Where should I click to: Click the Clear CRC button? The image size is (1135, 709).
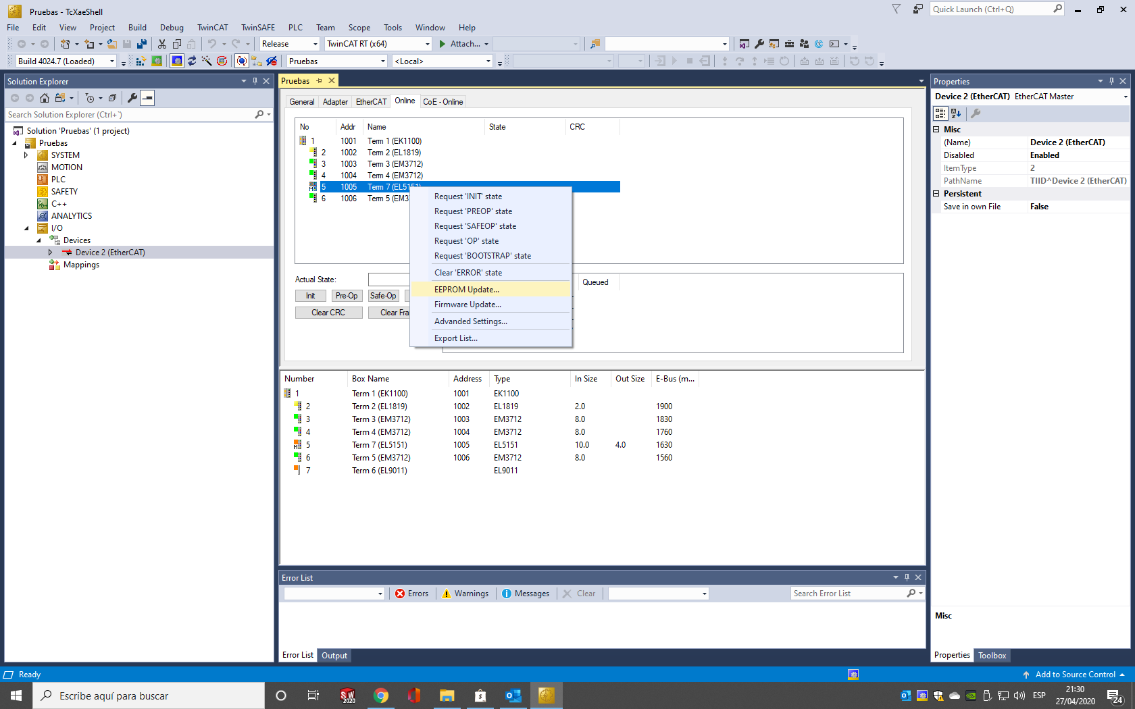tap(328, 313)
